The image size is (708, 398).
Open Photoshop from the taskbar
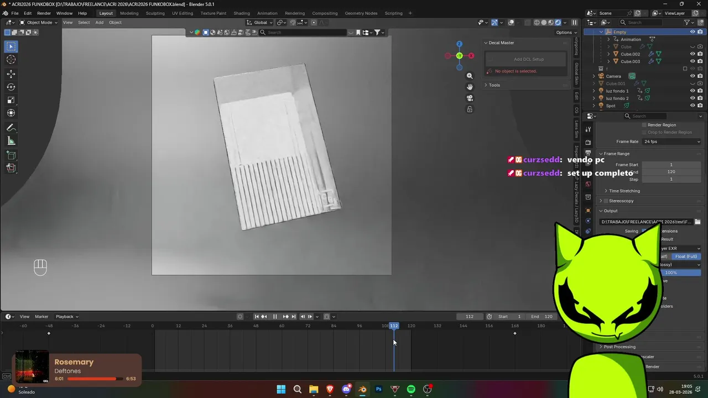pos(379,389)
